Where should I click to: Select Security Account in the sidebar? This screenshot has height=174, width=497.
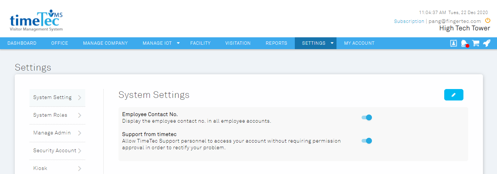pos(57,151)
